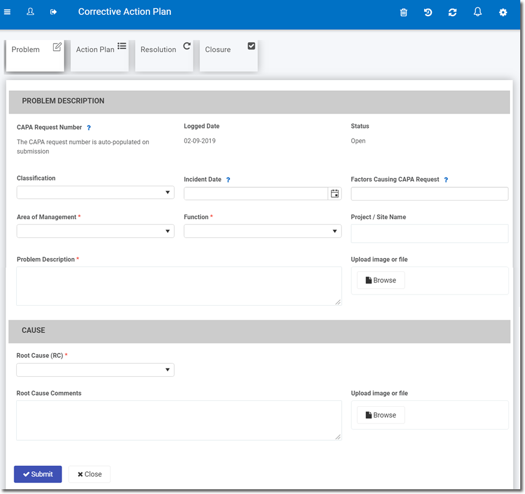Viewport: 525px width, 494px height.
Task: Click the logout arrow icon
Action: [x=54, y=12]
